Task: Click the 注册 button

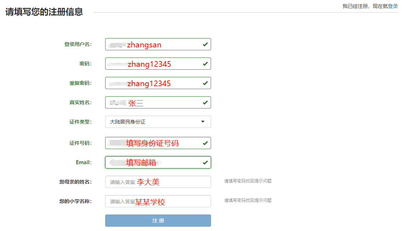Action: tap(158, 221)
